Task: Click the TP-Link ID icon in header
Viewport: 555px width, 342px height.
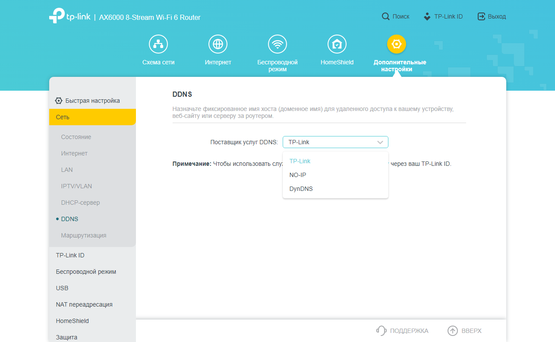Action: click(427, 16)
